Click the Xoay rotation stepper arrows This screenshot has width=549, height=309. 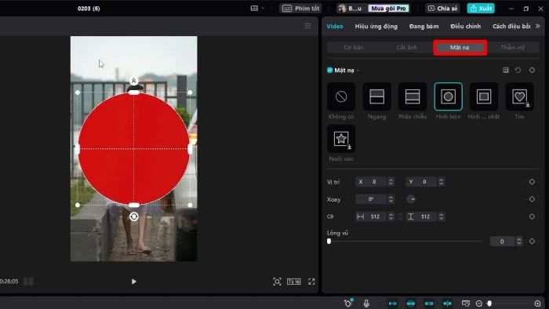coord(391,199)
